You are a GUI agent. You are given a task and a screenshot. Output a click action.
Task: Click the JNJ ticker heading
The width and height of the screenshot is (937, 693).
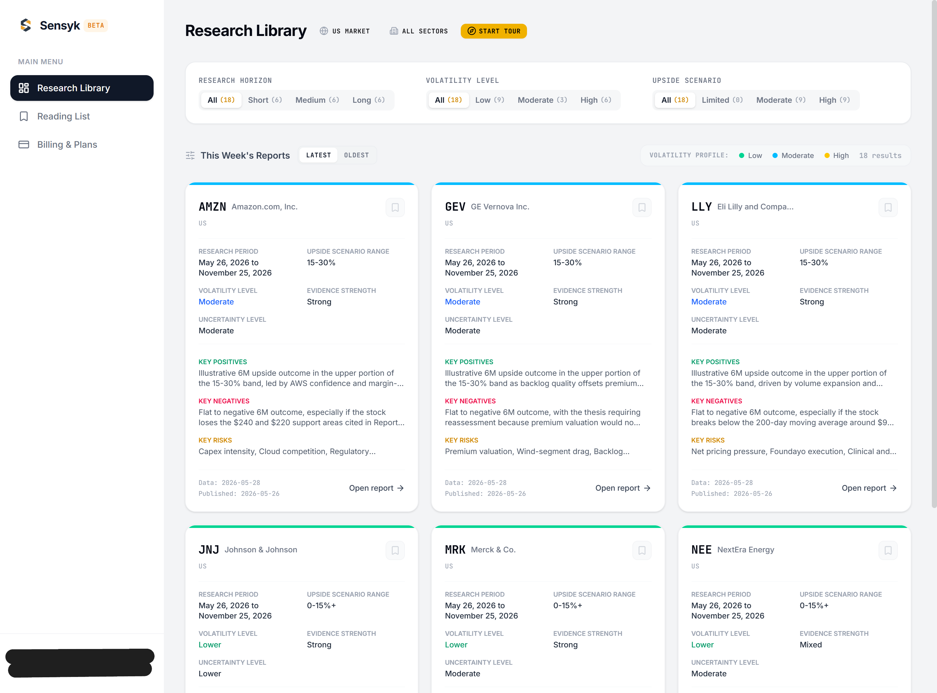(209, 550)
